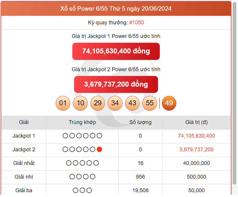Toggle the first white circle in Jackpot 2 row

(65, 149)
